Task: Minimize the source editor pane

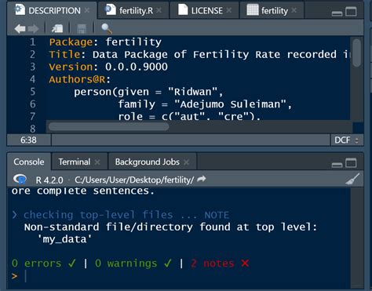Action: click(x=337, y=13)
